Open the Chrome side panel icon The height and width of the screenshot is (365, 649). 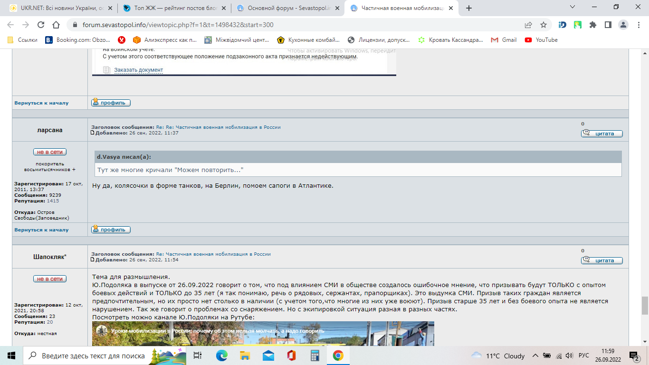pos(608,25)
